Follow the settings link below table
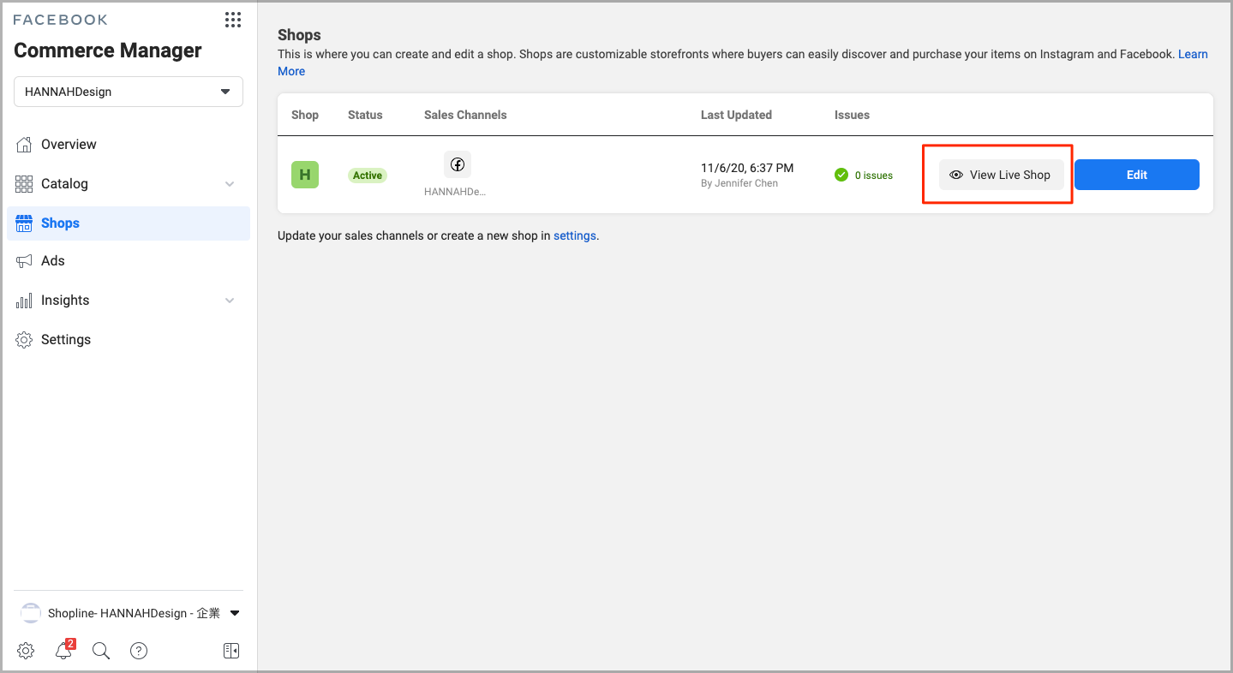This screenshot has width=1233, height=673. 574,235
